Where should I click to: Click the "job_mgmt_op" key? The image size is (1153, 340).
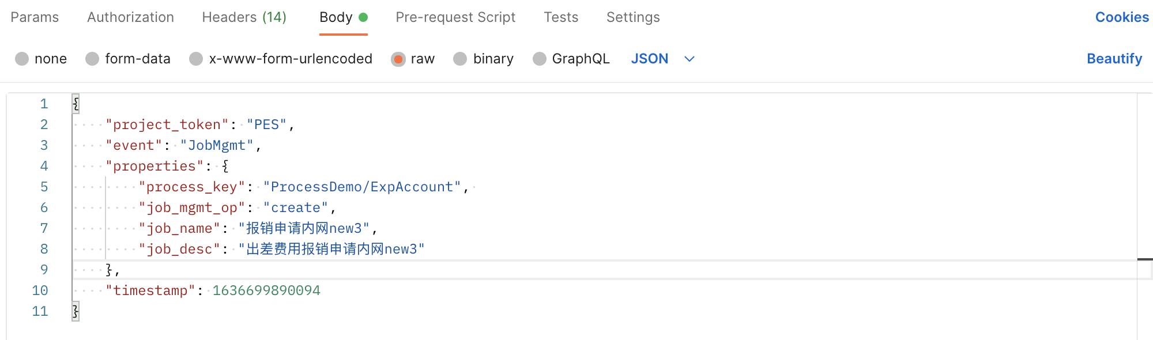[x=192, y=207]
